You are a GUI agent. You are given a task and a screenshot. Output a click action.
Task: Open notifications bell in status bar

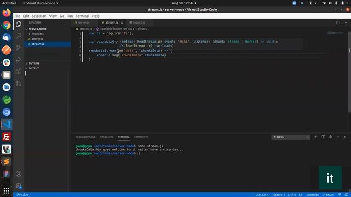click(346, 195)
